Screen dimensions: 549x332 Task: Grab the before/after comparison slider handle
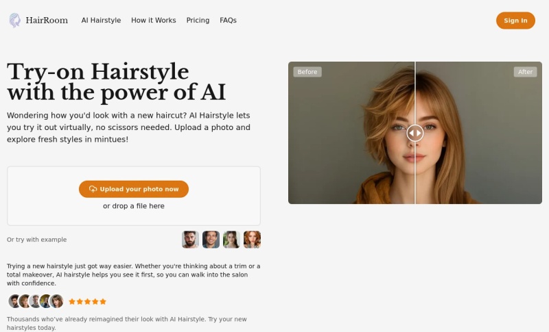point(415,133)
